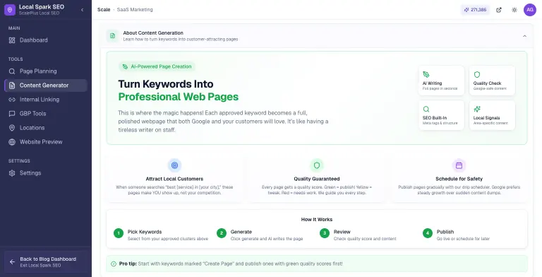Click the How It Works heading
This screenshot has width=542, height=277.
[x=317, y=220]
